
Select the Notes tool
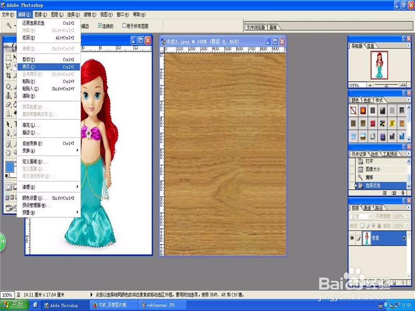click(x=8, y=144)
